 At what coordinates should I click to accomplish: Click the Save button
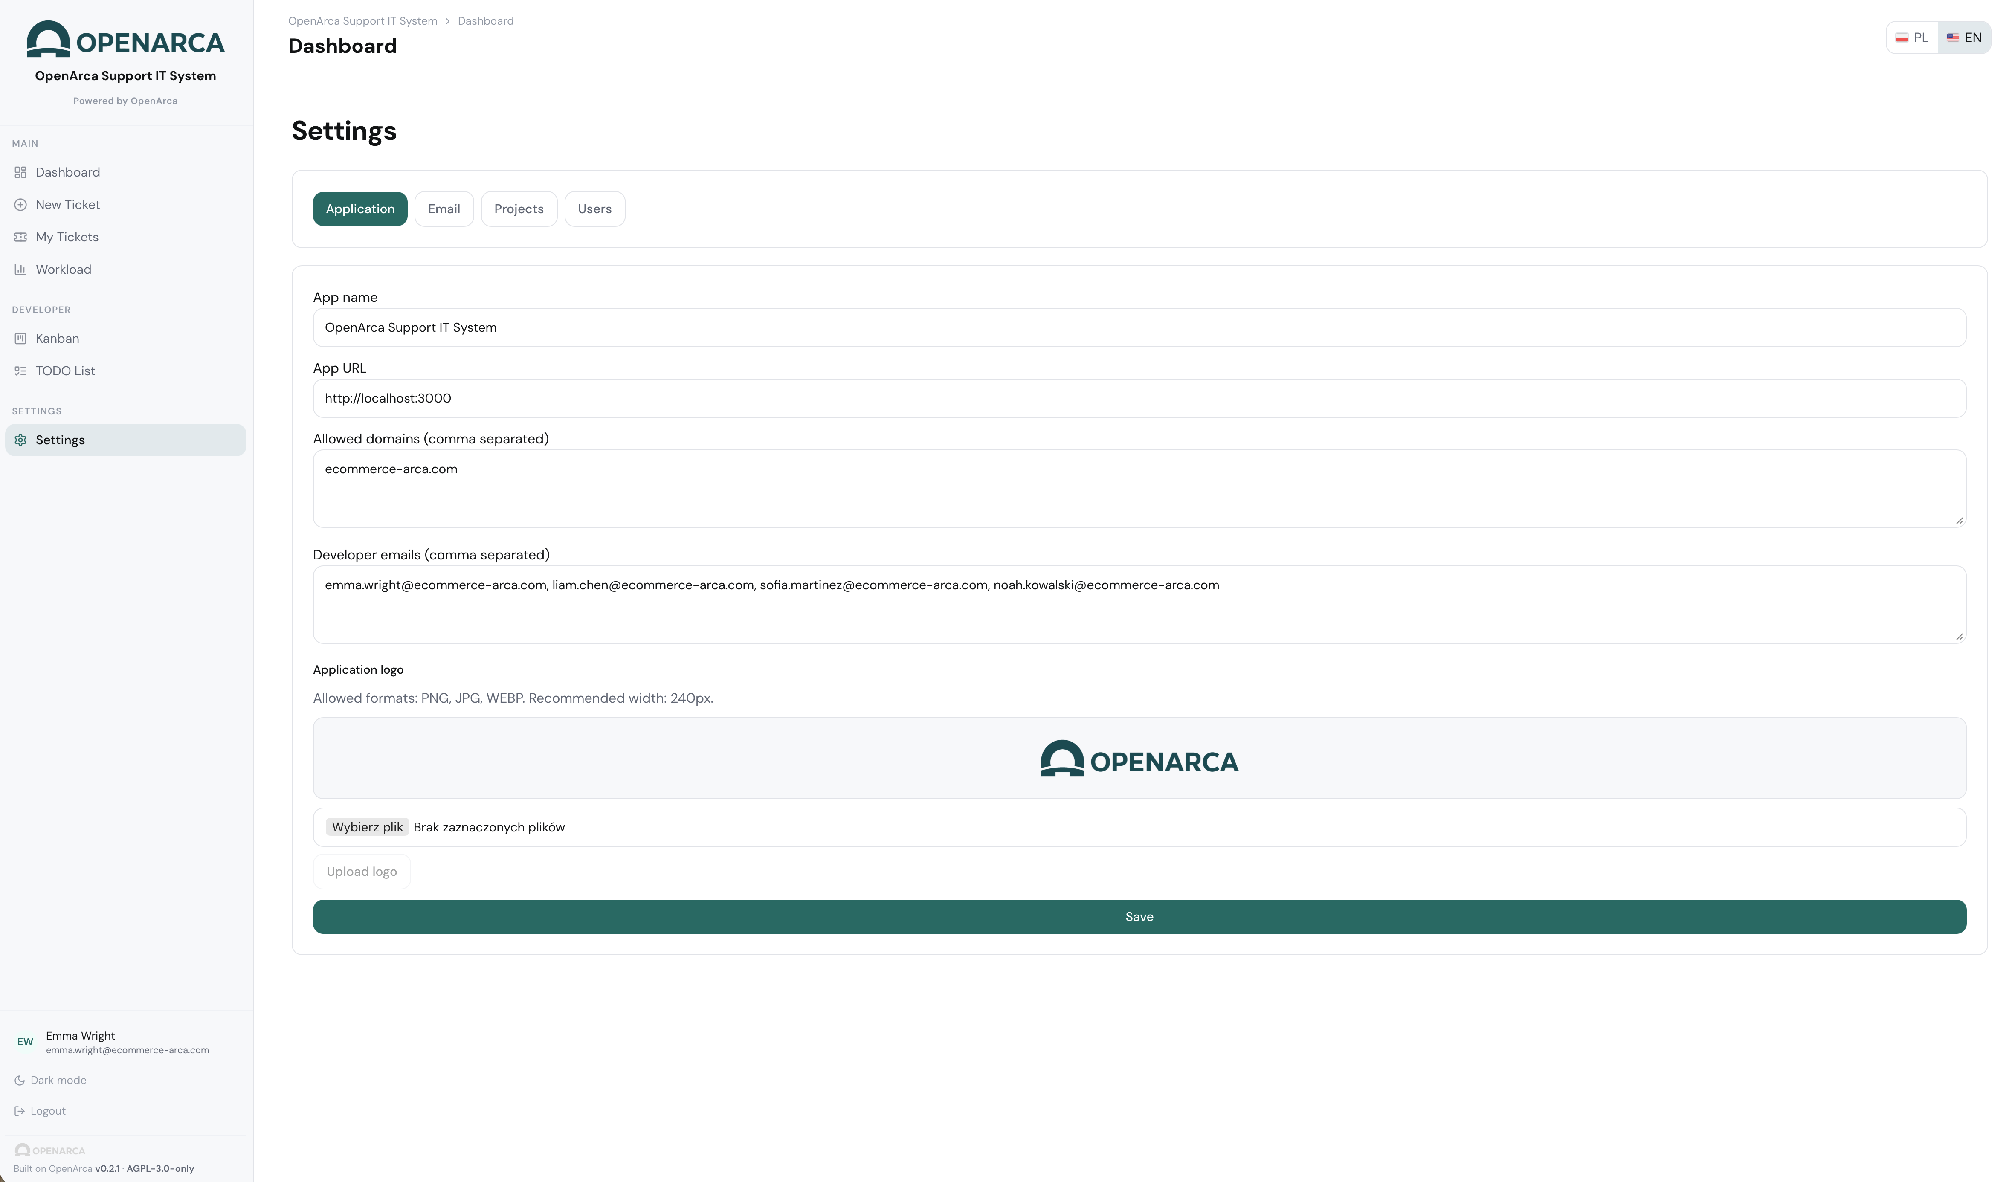coord(1139,916)
